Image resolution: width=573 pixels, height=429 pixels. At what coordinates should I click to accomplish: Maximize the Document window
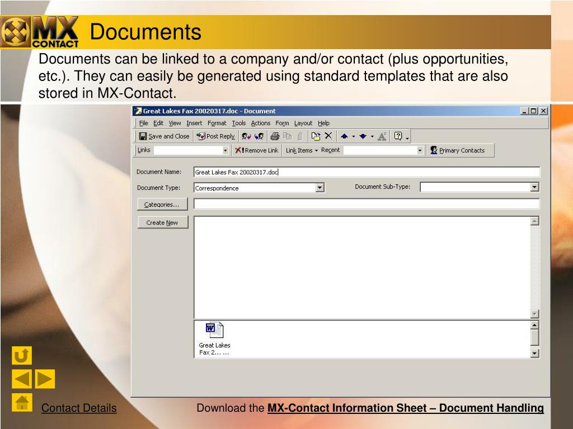[x=533, y=111]
